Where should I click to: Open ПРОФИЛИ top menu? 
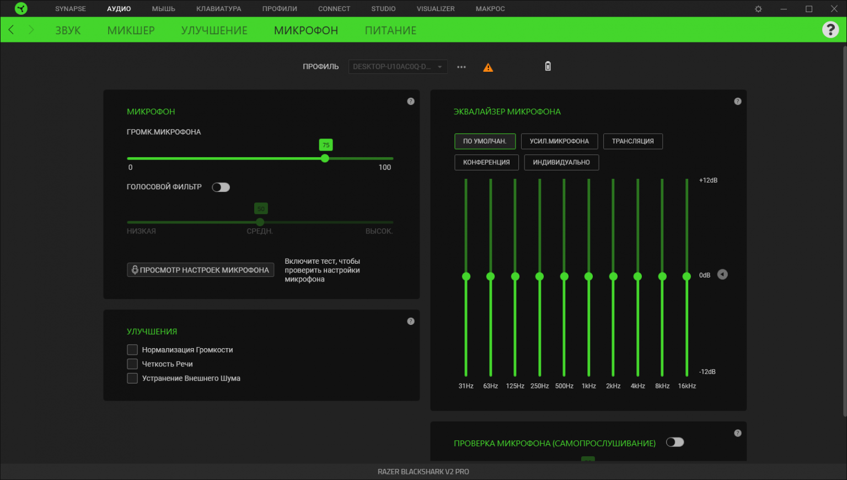(x=280, y=9)
